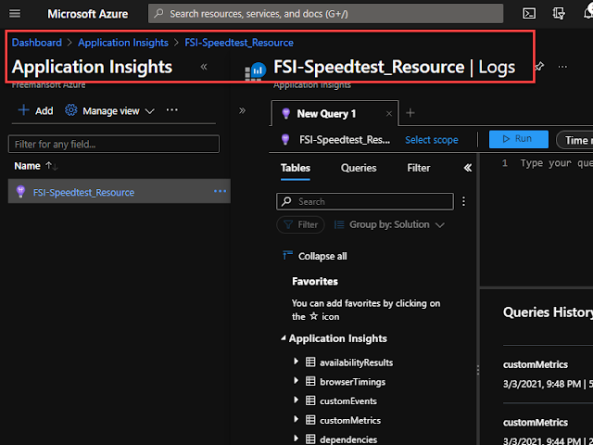This screenshot has width=593, height=445.
Task: Click the table icon beside browserTimings
Action: (x=310, y=381)
